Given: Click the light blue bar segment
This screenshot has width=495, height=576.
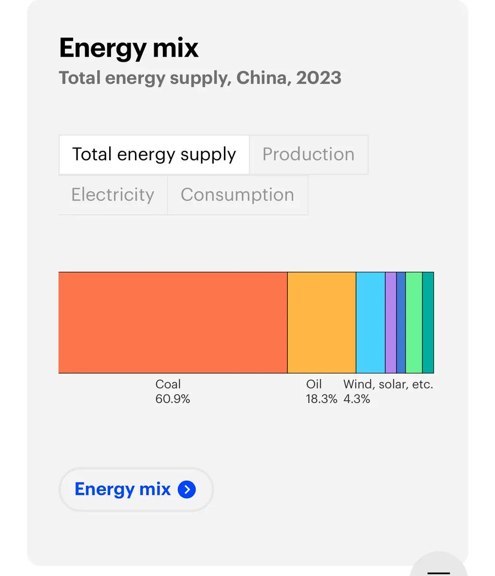Looking at the screenshot, I should tap(371, 323).
